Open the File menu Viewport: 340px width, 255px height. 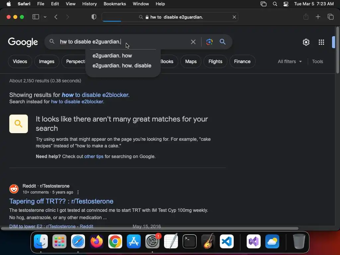(x=41, y=4)
